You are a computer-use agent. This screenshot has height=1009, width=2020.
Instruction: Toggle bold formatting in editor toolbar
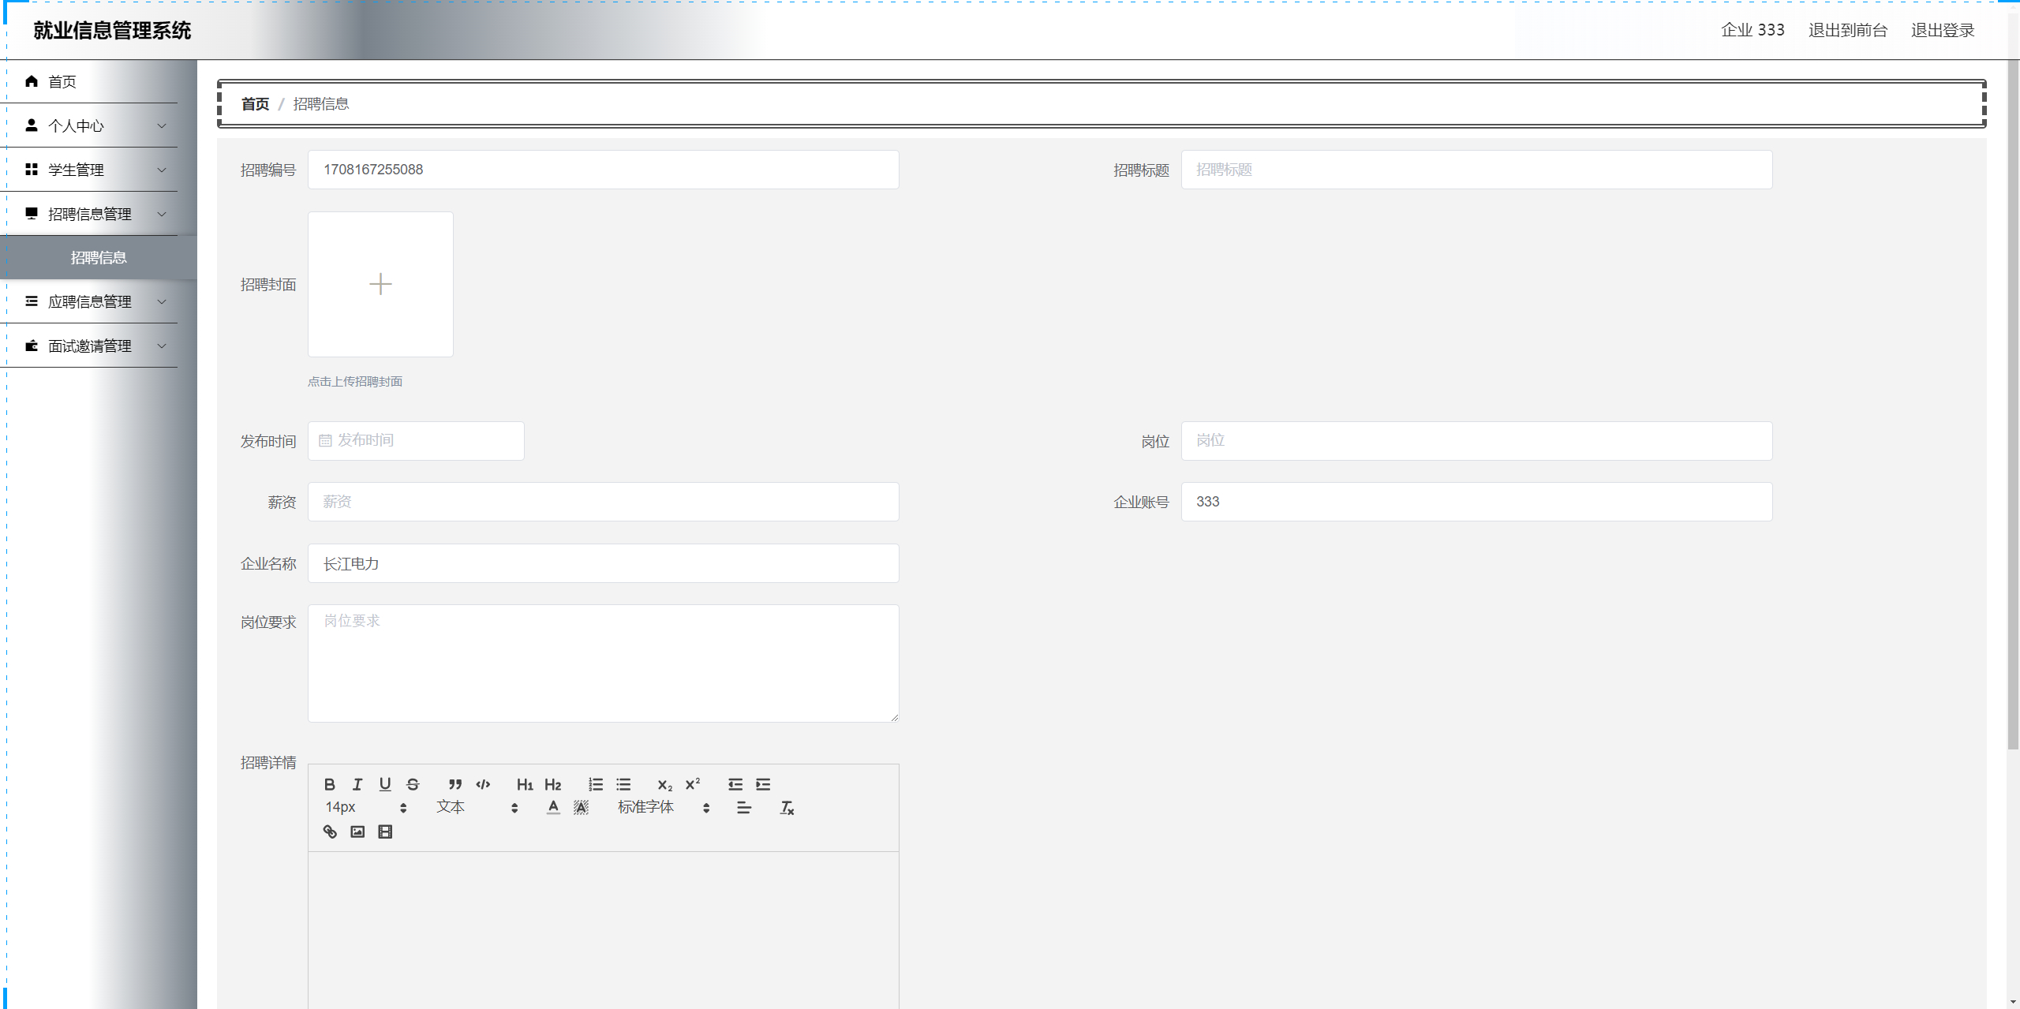[x=330, y=784]
